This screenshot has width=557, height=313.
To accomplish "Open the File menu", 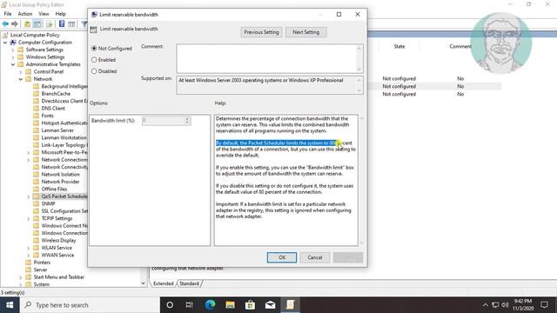I will click(x=8, y=14).
